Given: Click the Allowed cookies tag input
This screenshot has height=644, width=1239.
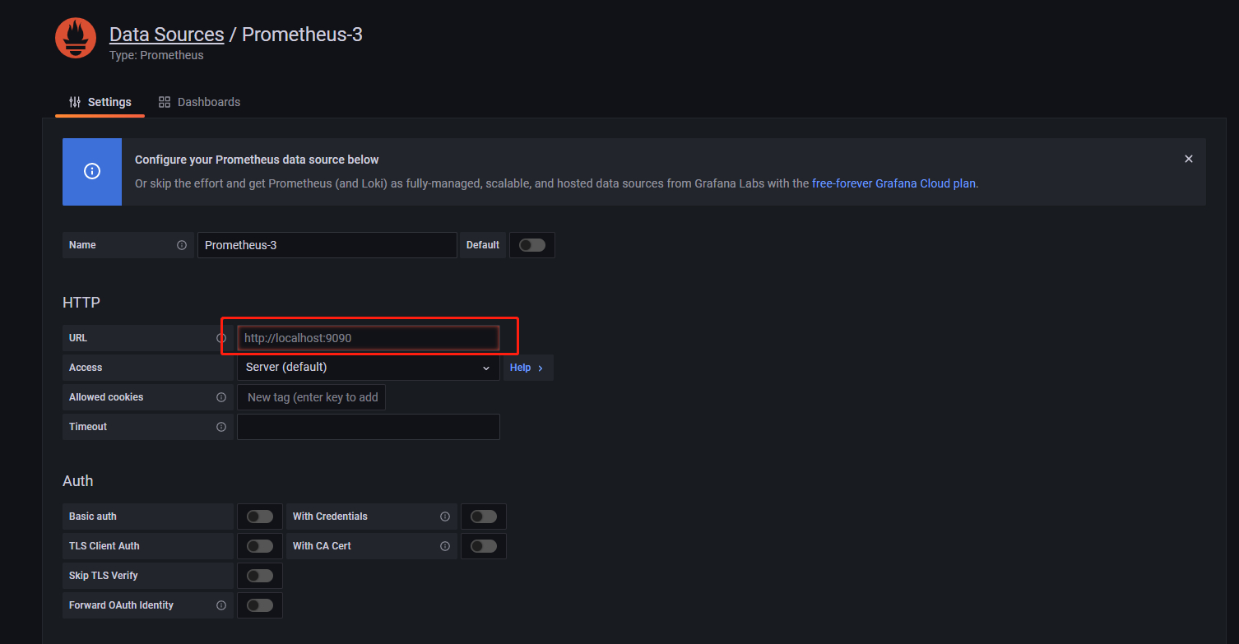Looking at the screenshot, I should [312, 397].
